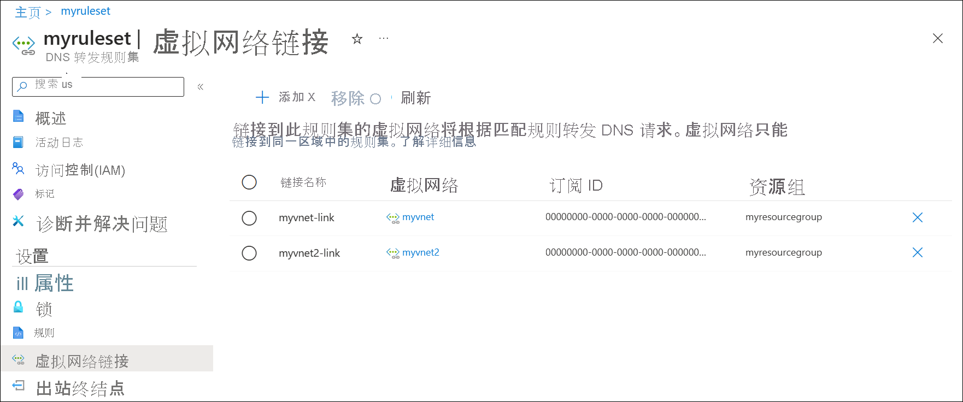
Task: Click the 活动日志 log icon
Action: click(x=18, y=142)
